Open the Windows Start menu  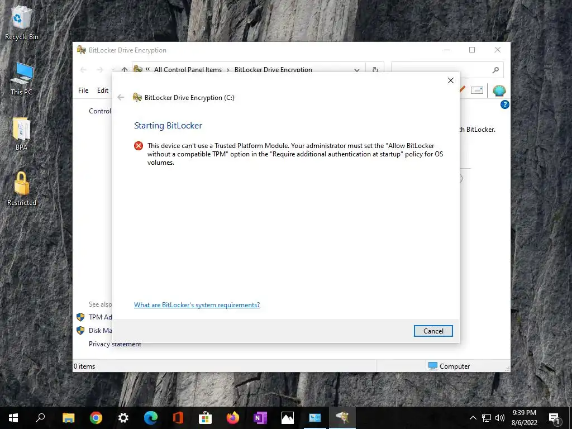tap(13, 418)
